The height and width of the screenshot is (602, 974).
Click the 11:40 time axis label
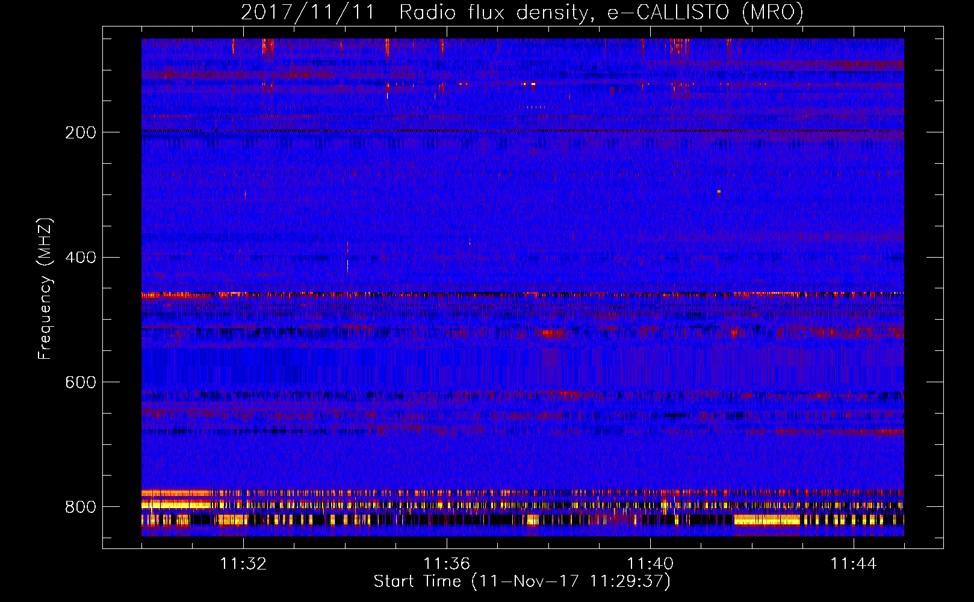coord(650,564)
